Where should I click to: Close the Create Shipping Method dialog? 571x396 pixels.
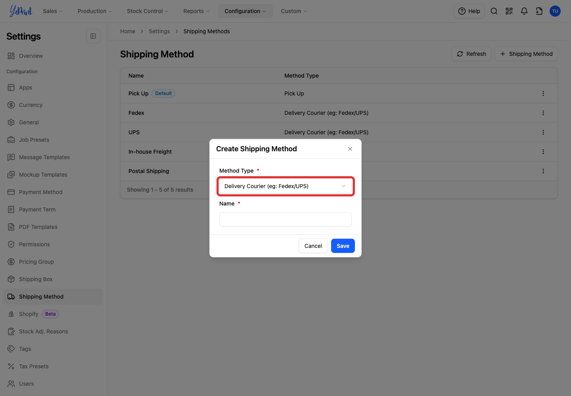point(350,149)
